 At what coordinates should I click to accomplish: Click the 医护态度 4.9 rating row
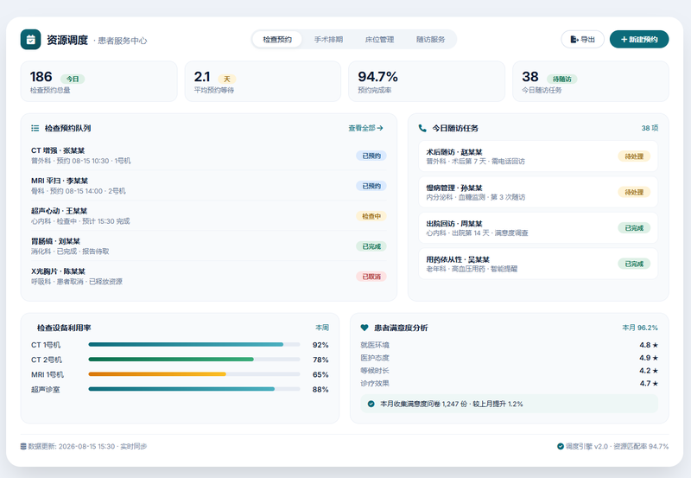[510, 358]
